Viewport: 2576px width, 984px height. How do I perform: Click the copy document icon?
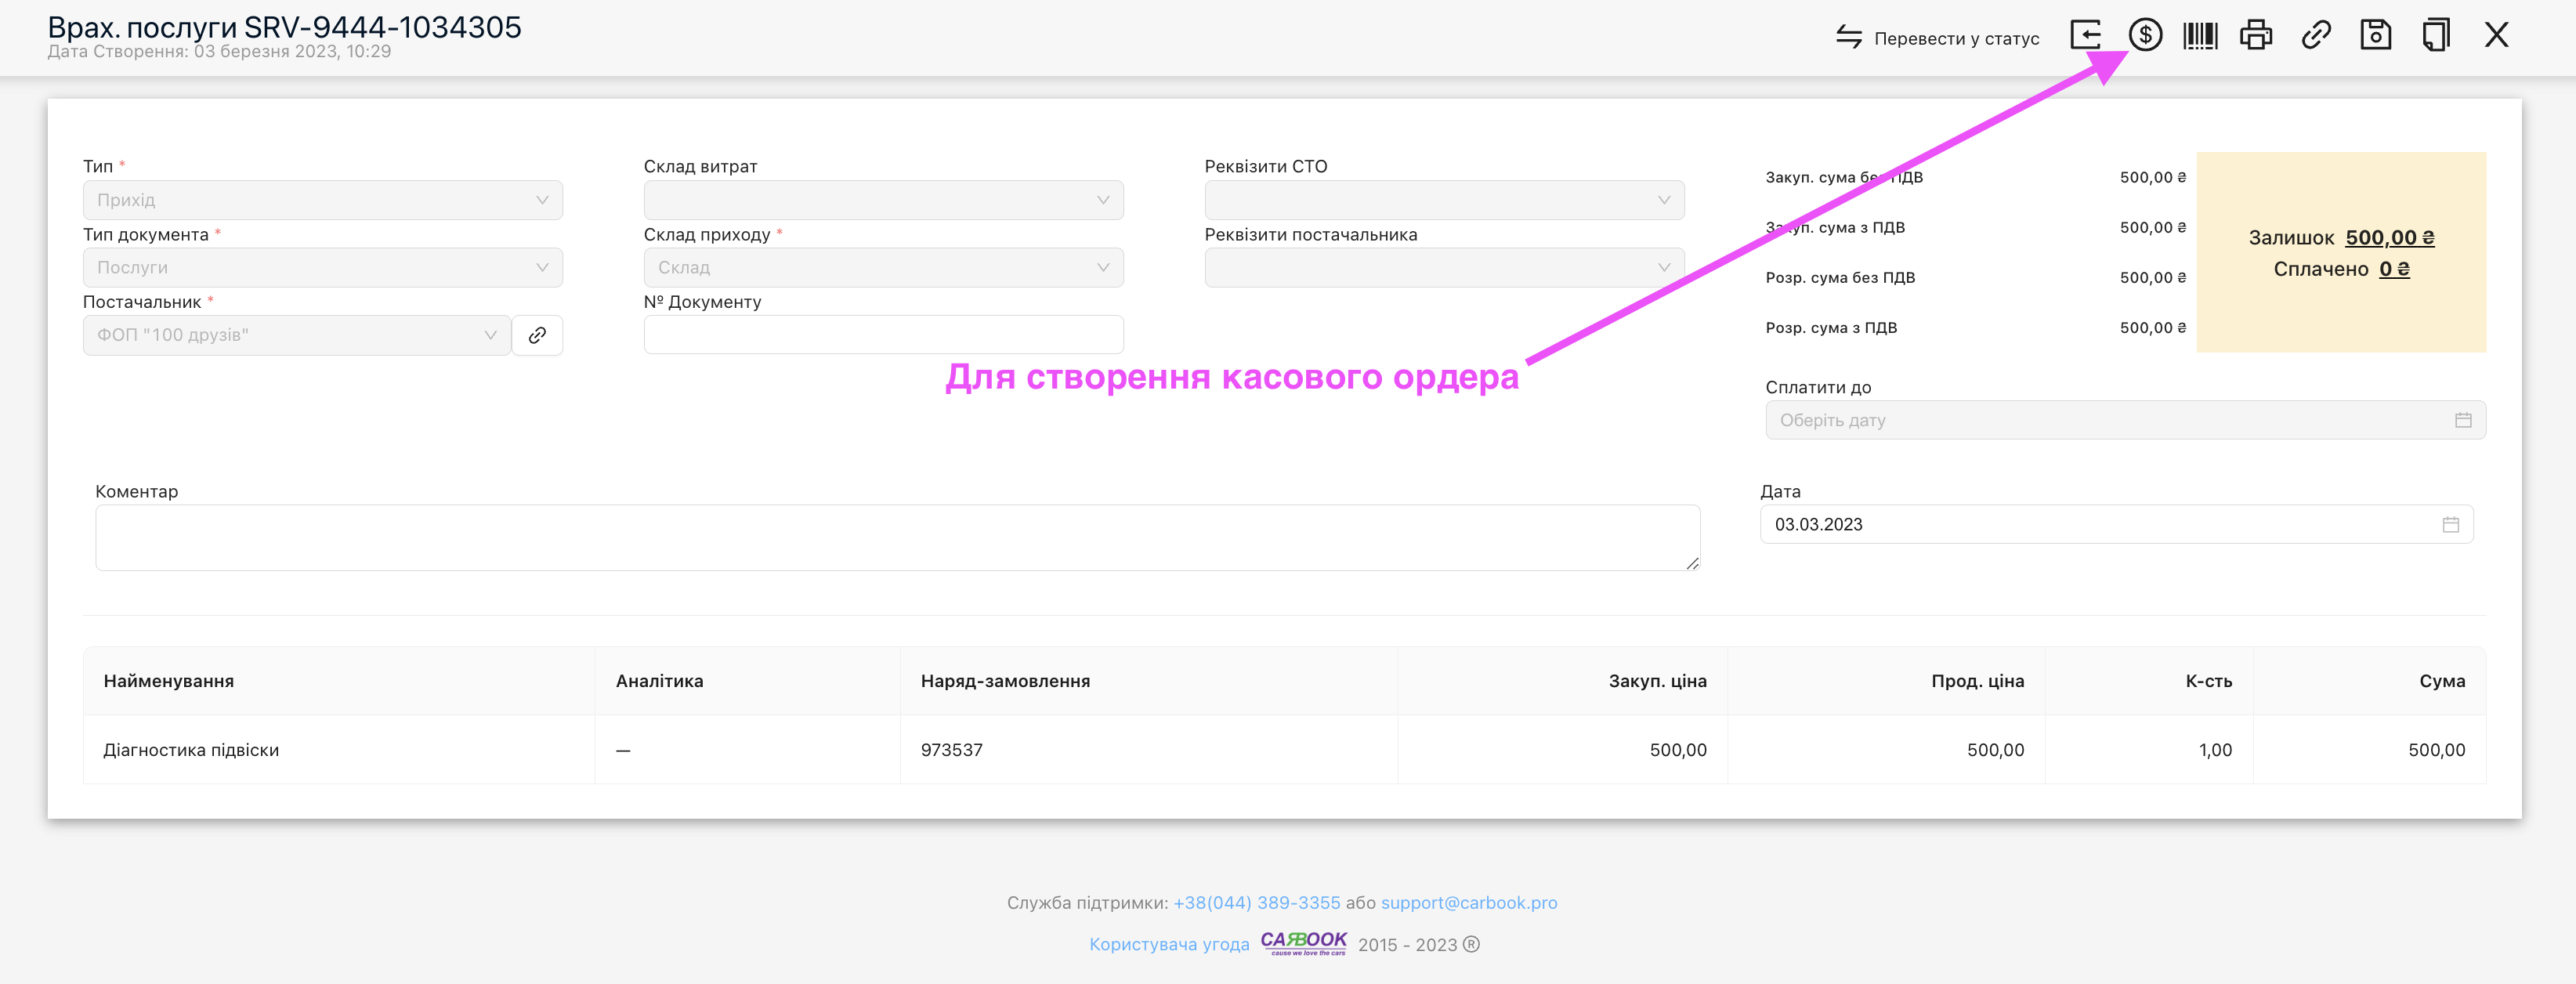[x=2436, y=36]
